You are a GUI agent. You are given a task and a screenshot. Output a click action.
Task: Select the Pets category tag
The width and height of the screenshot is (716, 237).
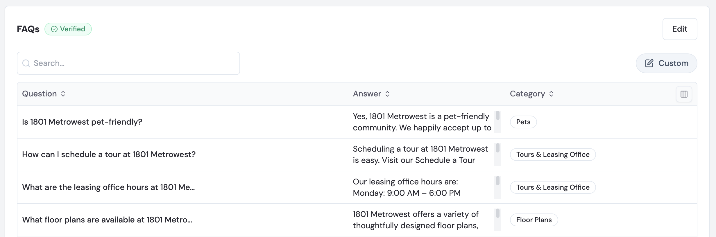point(523,122)
